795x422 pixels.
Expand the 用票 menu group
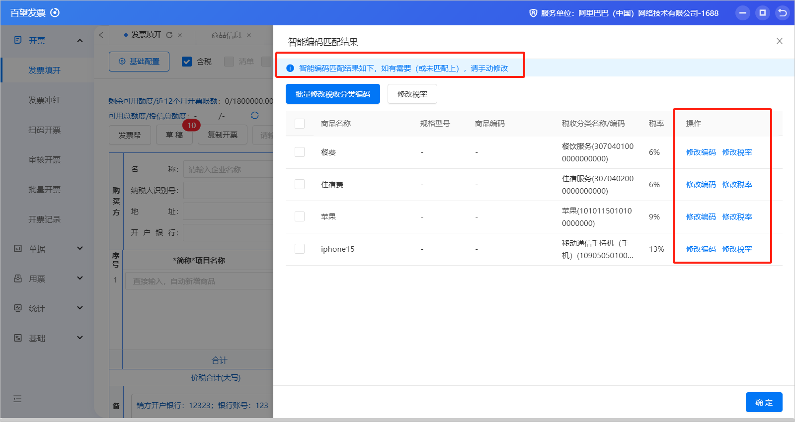pos(80,278)
